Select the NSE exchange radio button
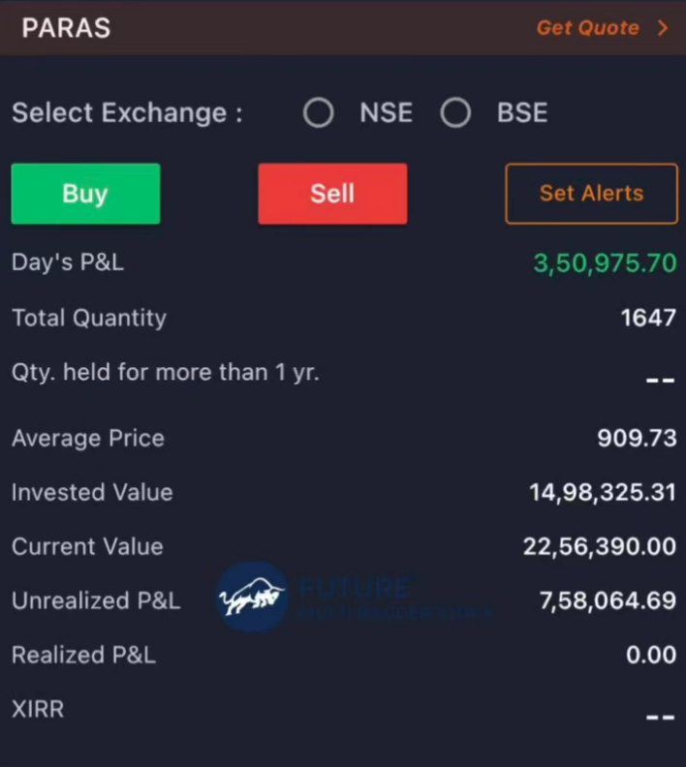Image resolution: width=686 pixels, height=767 pixels. click(319, 113)
